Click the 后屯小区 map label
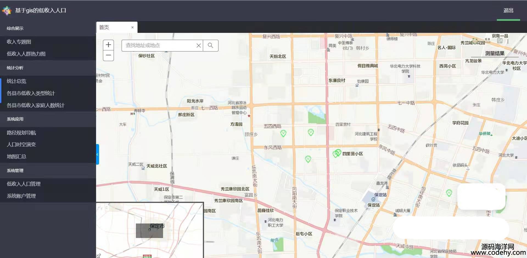The height and width of the screenshot is (258, 527). click(304, 234)
